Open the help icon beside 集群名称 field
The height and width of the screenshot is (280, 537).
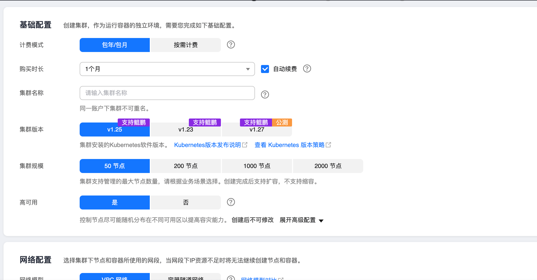264,94
